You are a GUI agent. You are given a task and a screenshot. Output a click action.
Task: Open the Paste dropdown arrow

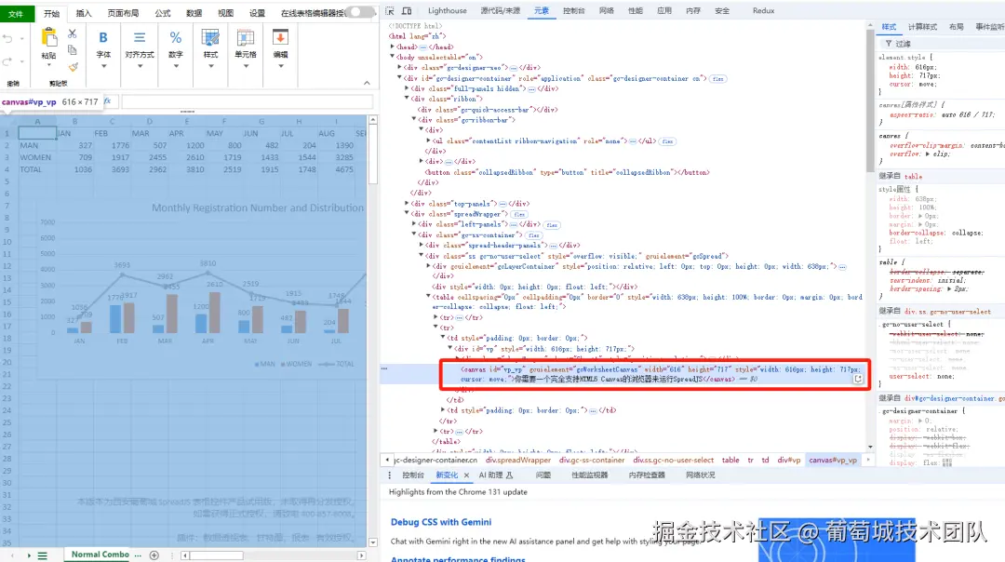tap(48, 65)
